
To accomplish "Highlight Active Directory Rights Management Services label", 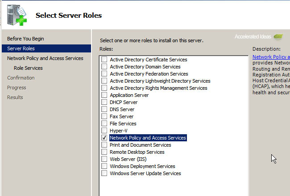I will pos(158,88).
